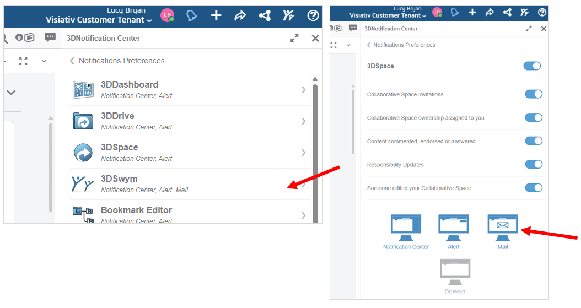Screen dimensions: 581x308
Task: Expand the 3DDrive row chevron
Action: [x=304, y=121]
